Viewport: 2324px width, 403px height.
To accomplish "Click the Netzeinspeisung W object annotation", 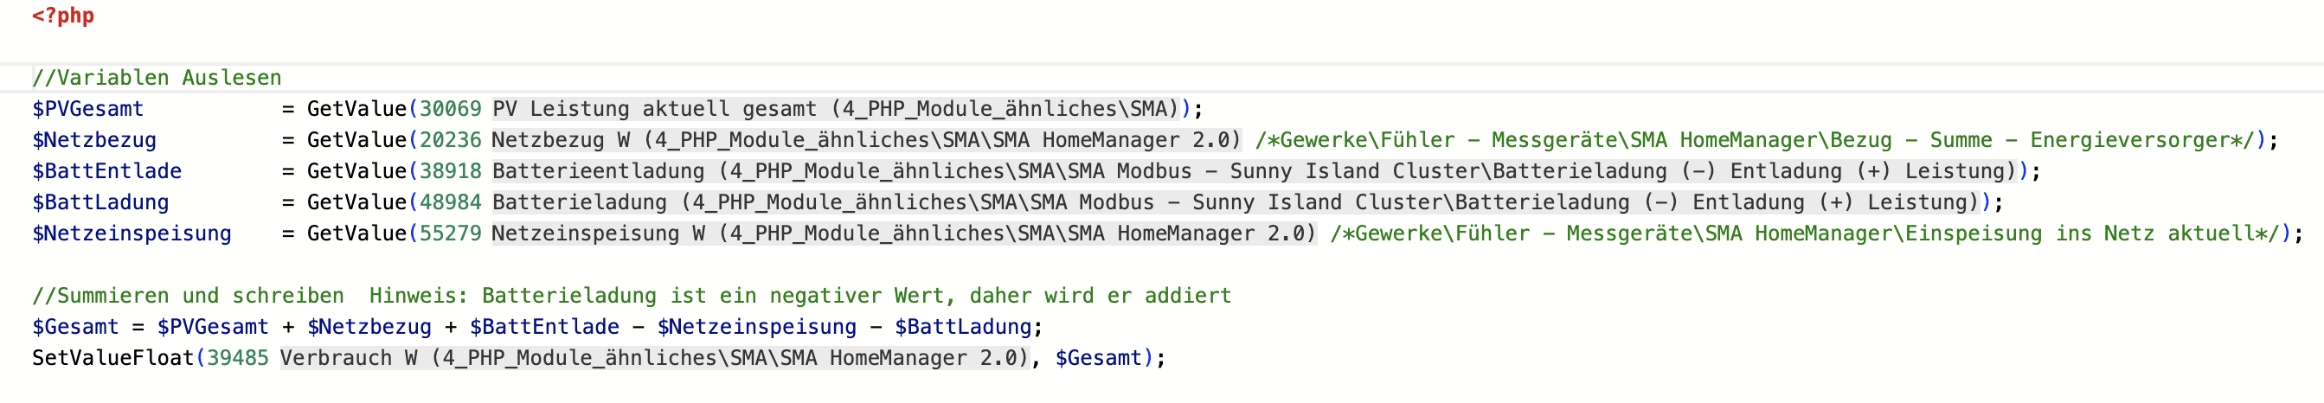I will pyautogui.click(x=903, y=233).
